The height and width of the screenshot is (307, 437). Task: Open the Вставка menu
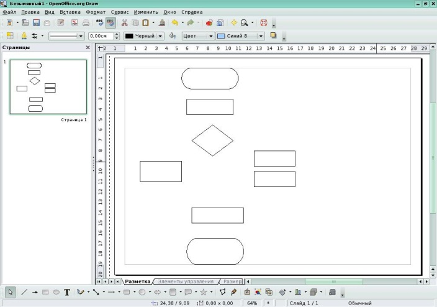70,12
